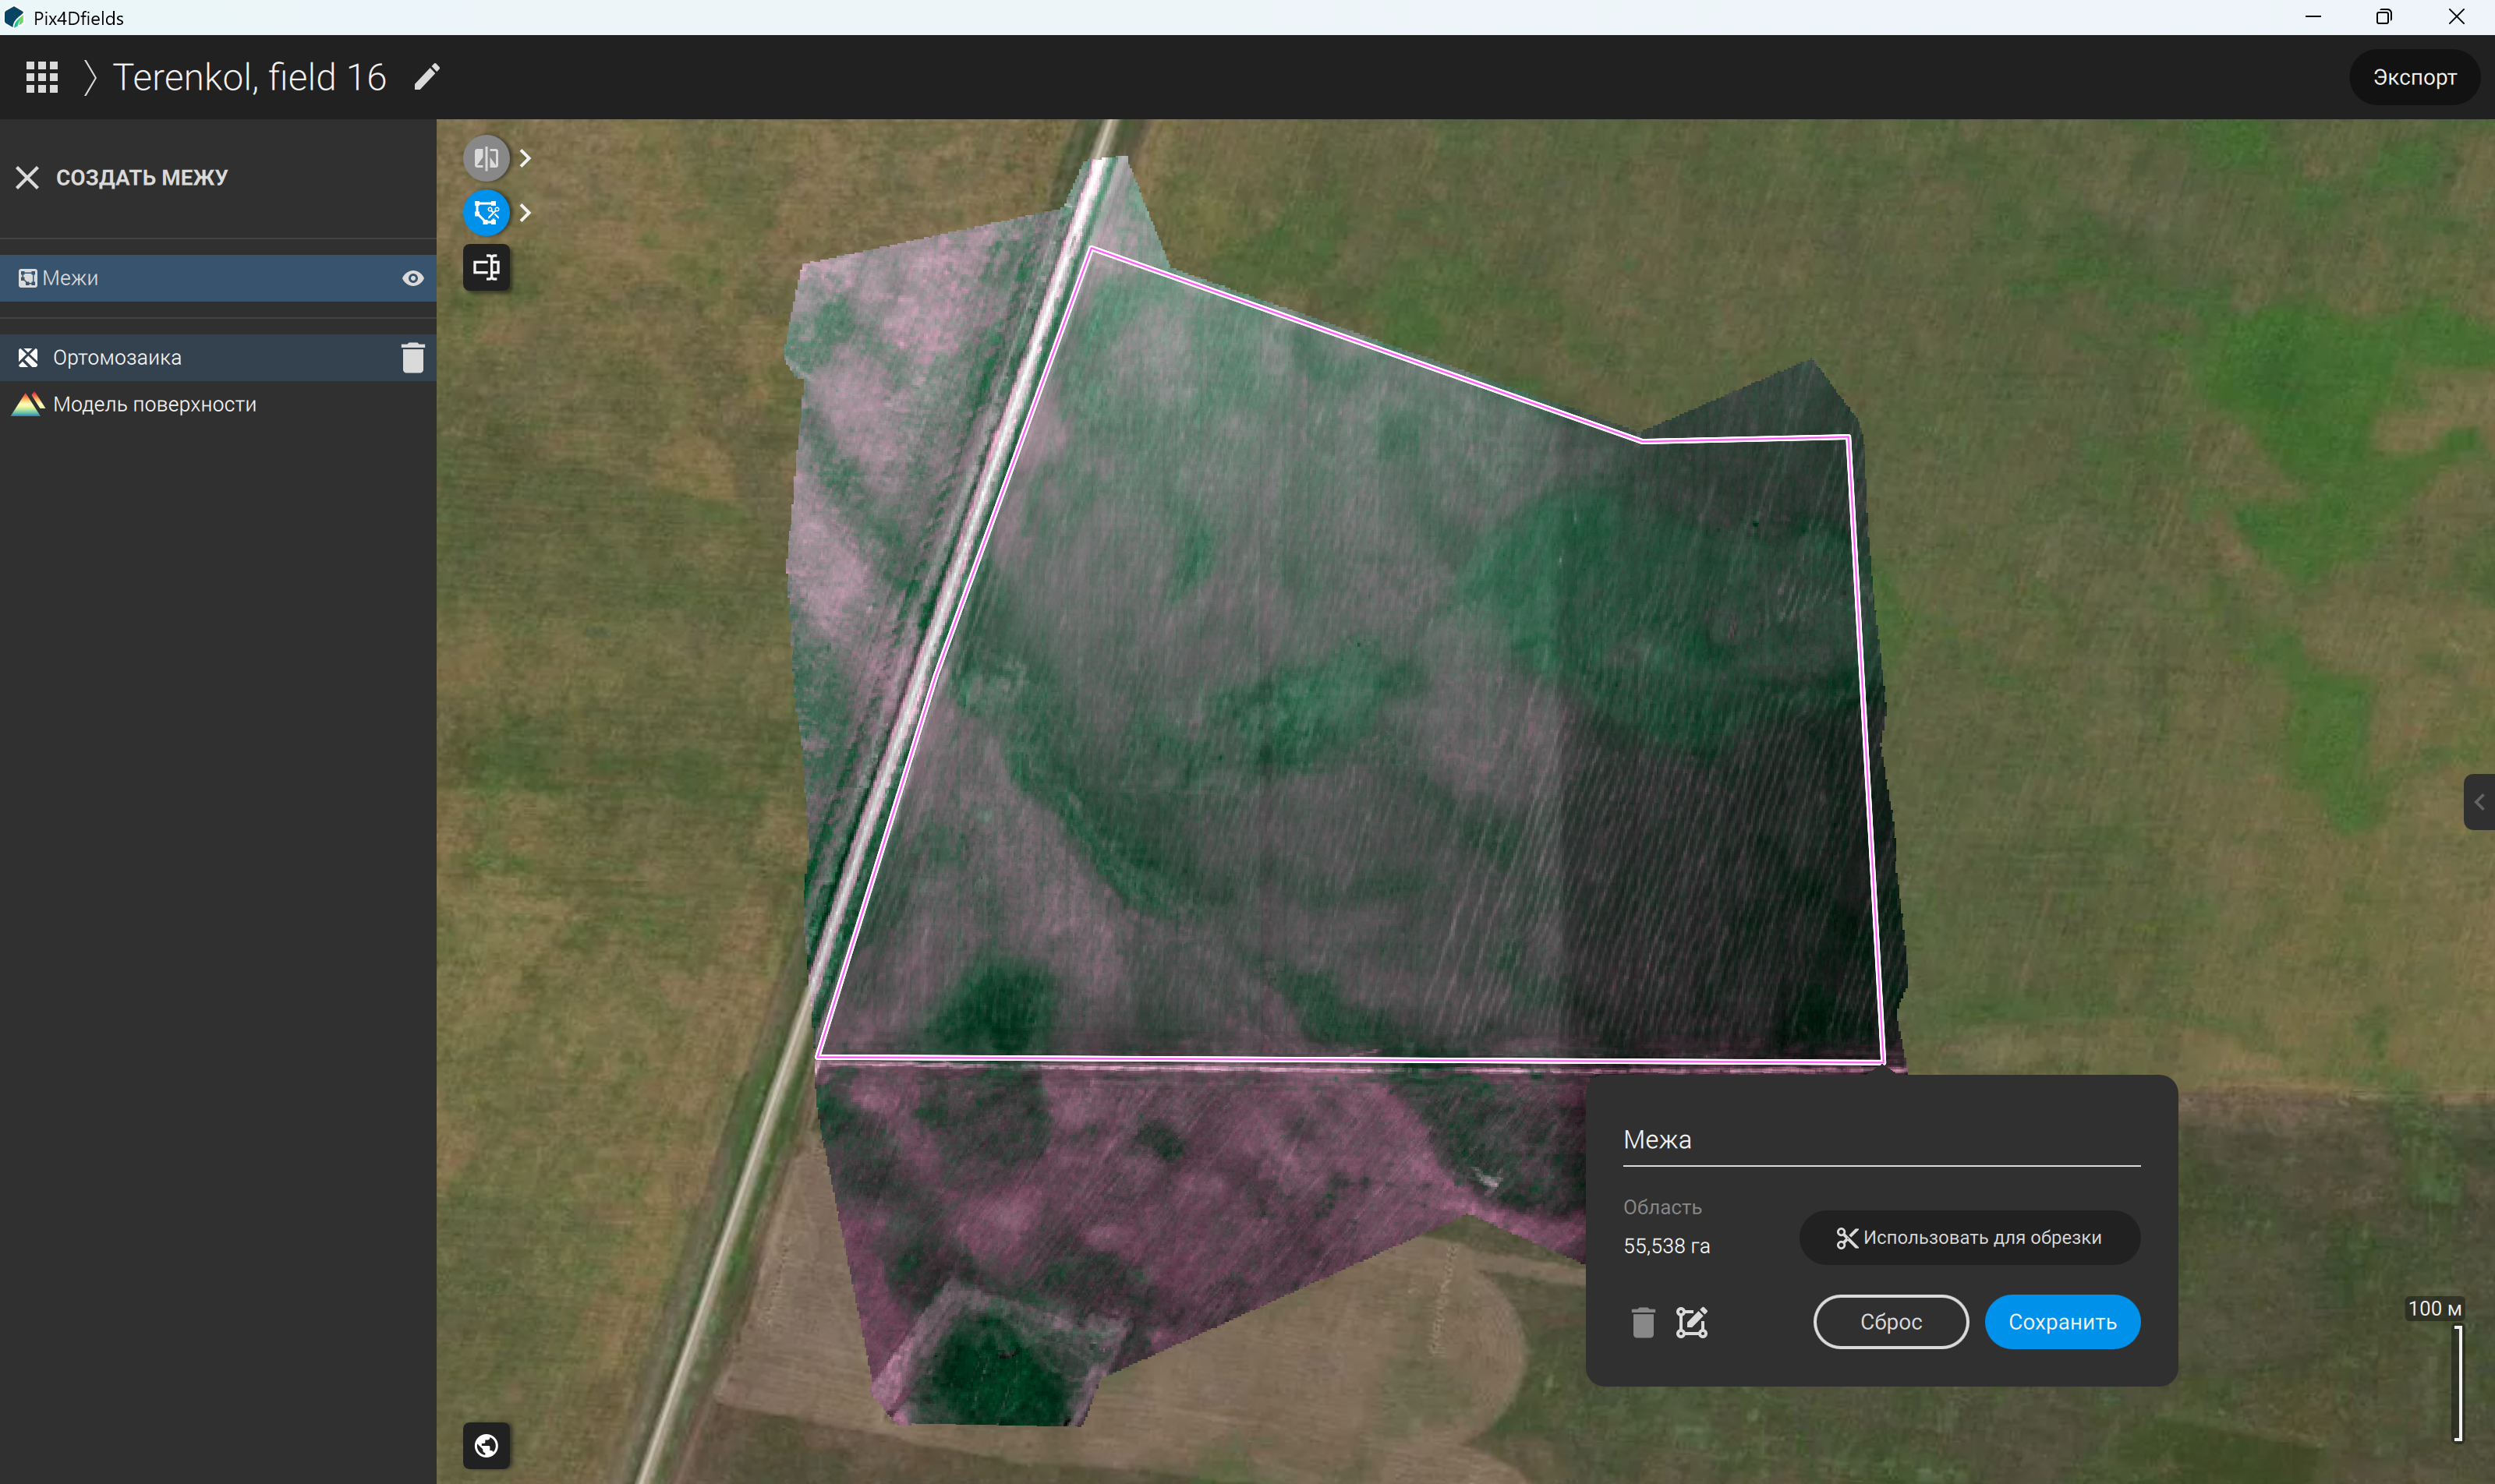
Task: Click the Межа name input field
Action: point(1881,1140)
